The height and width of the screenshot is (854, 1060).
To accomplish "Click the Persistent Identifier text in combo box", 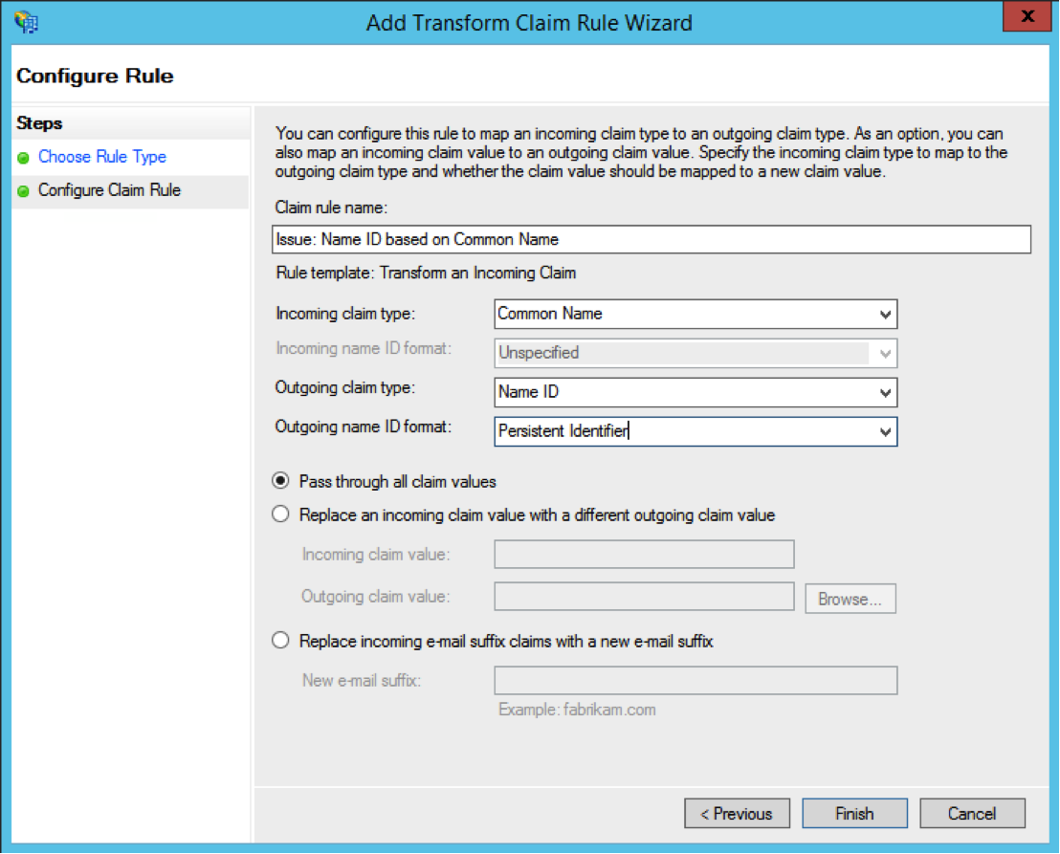I will point(563,431).
